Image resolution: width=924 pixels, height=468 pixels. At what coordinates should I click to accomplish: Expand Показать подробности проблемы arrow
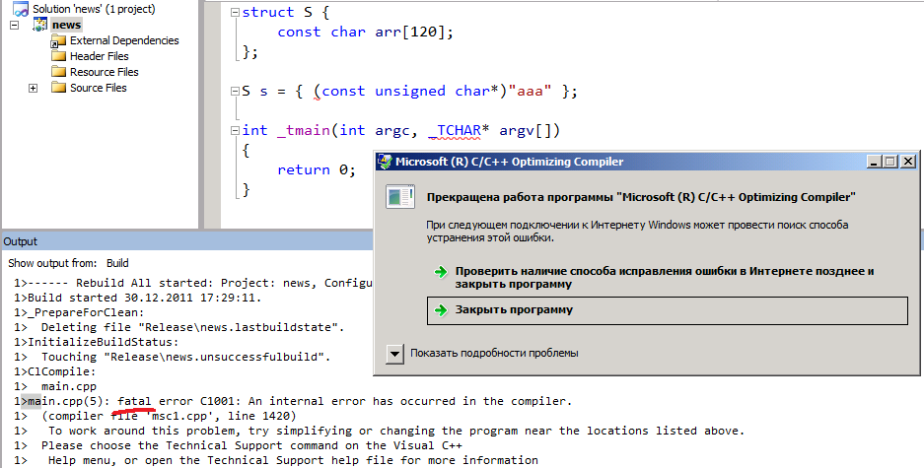(394, 354)
